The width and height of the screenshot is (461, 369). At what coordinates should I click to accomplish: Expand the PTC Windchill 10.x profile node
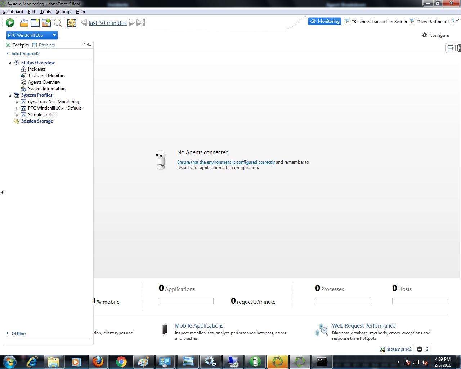pos(17,108)
